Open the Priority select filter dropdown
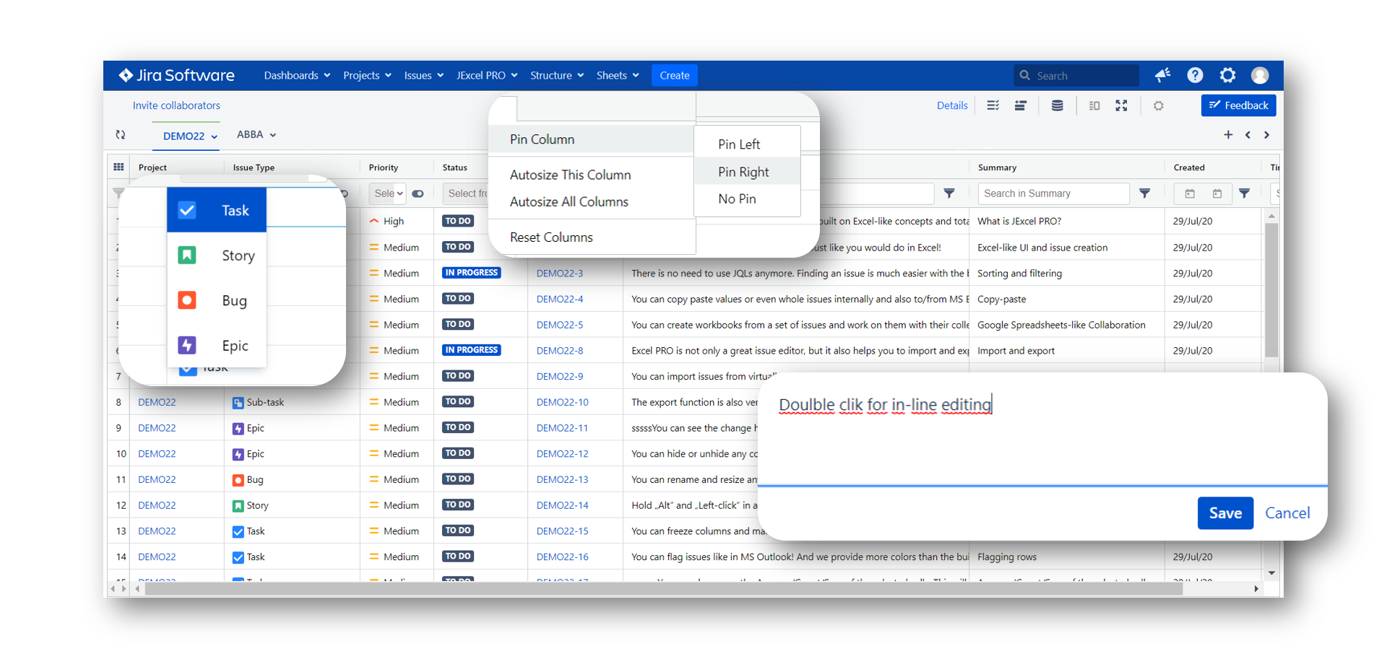Image resolution: width=1387 pixels, height=659 pixels. click(389, 193)
